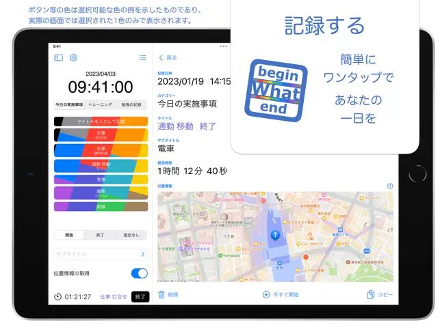Image resolution: width=440 pixels, height=329 pixels.
Task: Click the 2023/01/19 14:15 record date
Action: click(x=194, y=81)
